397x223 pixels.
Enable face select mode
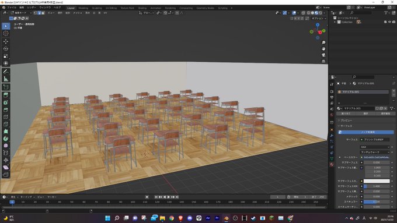(43, 13)
